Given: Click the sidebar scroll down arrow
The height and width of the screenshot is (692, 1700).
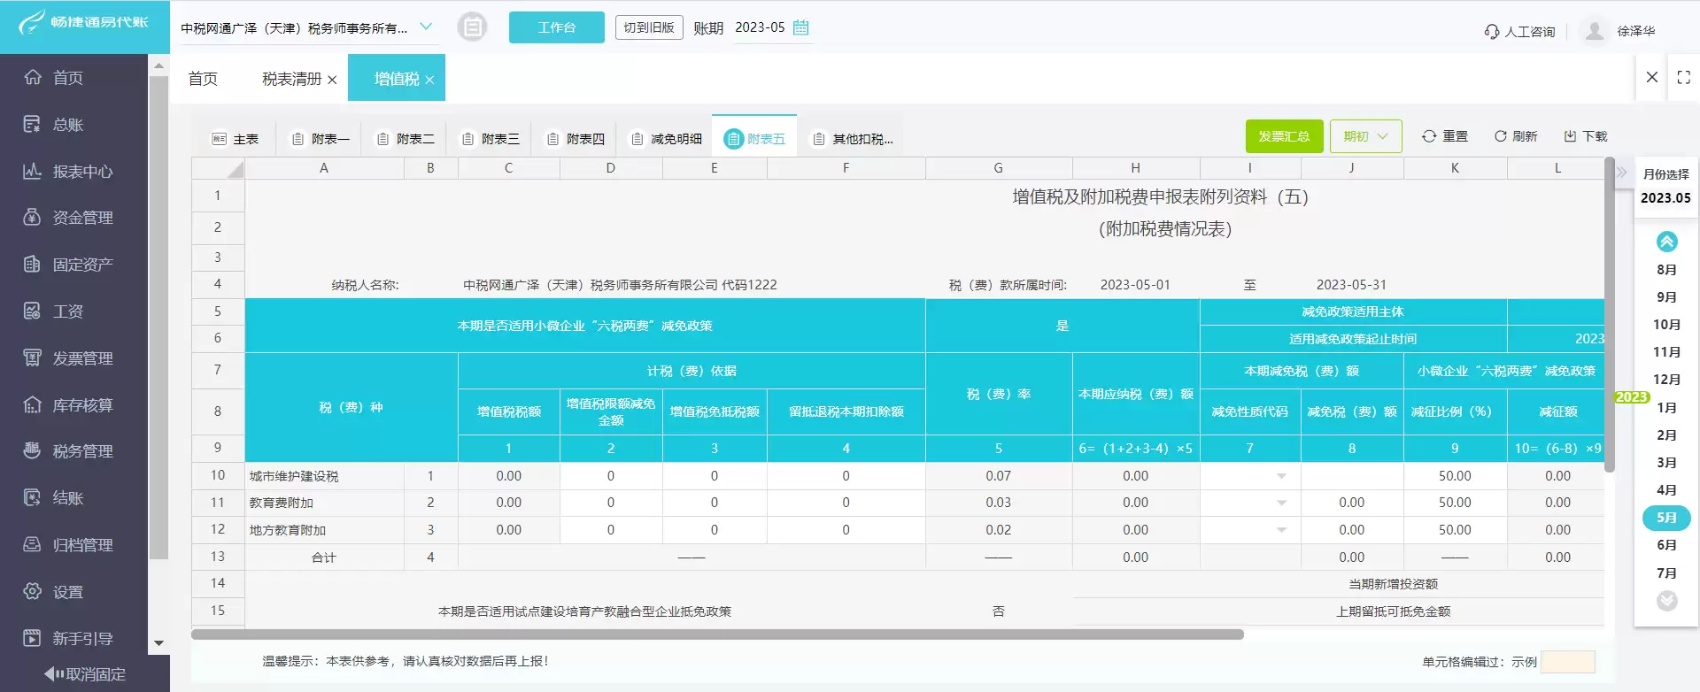Looking at the screenshot, I should (x=159, y=643).
